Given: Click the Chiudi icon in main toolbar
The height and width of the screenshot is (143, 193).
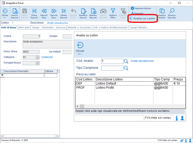Looking at the screenshot, I should pyautogui.click(x=5, y=13).
